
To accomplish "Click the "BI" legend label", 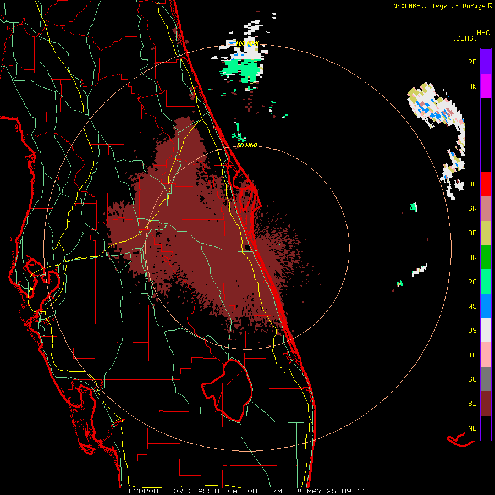I will click(472, 404).
